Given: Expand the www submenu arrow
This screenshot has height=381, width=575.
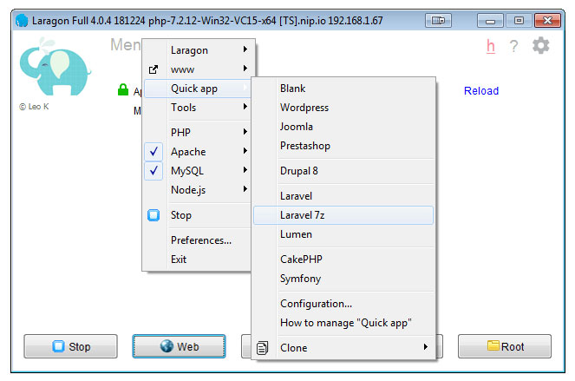Looking at the screenshot, I should (245, 69).
